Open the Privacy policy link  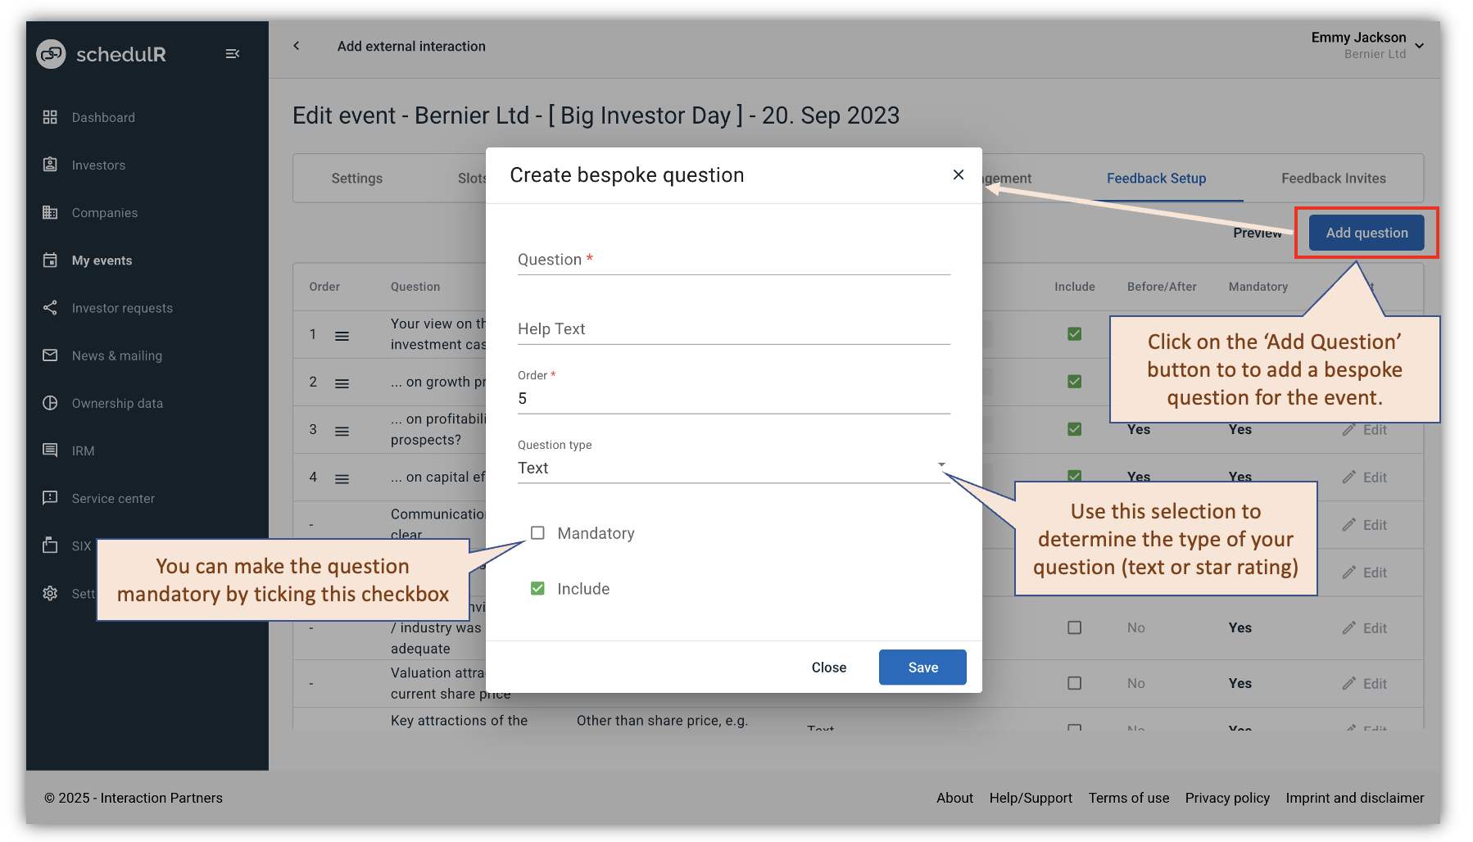point(1227,798)
